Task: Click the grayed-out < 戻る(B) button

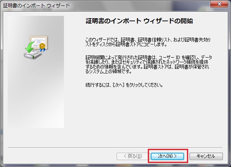Action: [x=133, y=156]
